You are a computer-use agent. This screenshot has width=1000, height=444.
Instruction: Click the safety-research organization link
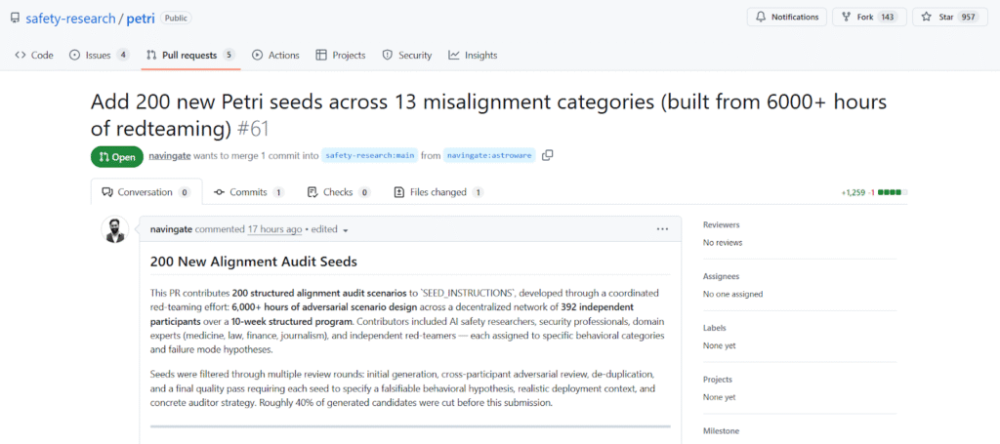coord(63,17)
